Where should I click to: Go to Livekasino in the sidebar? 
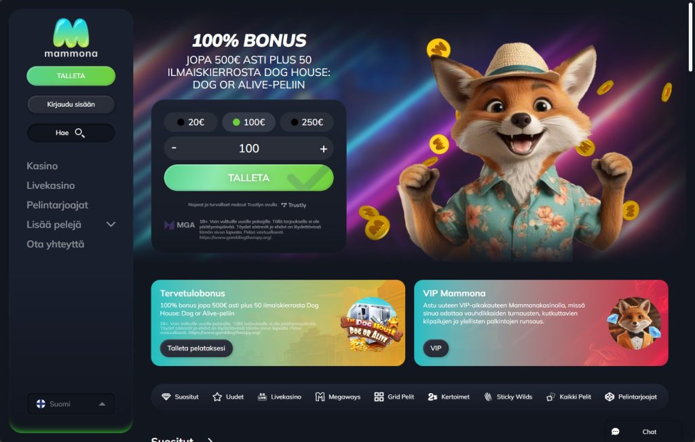click(x=50, y=185)
